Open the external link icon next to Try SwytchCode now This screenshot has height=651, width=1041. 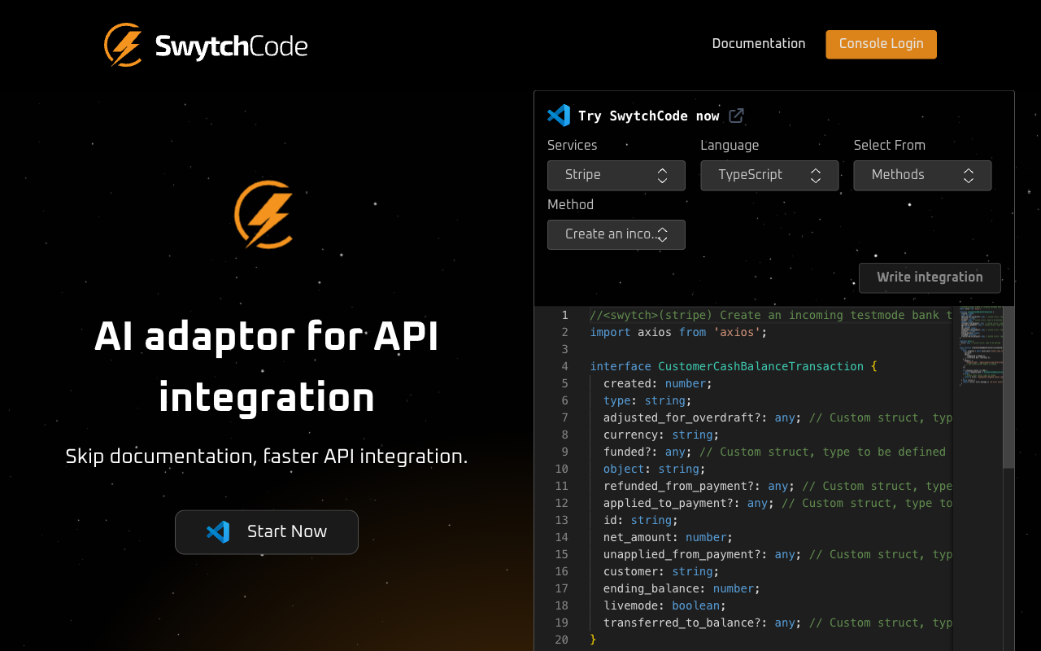tap(736, 116)
